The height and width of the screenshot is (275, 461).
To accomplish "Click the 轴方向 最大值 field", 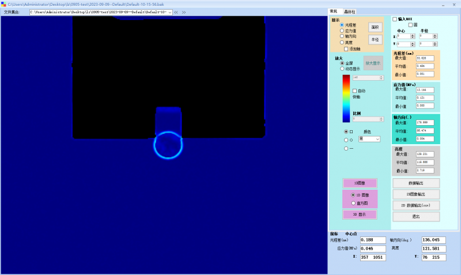I will click(x=425, y=122).
